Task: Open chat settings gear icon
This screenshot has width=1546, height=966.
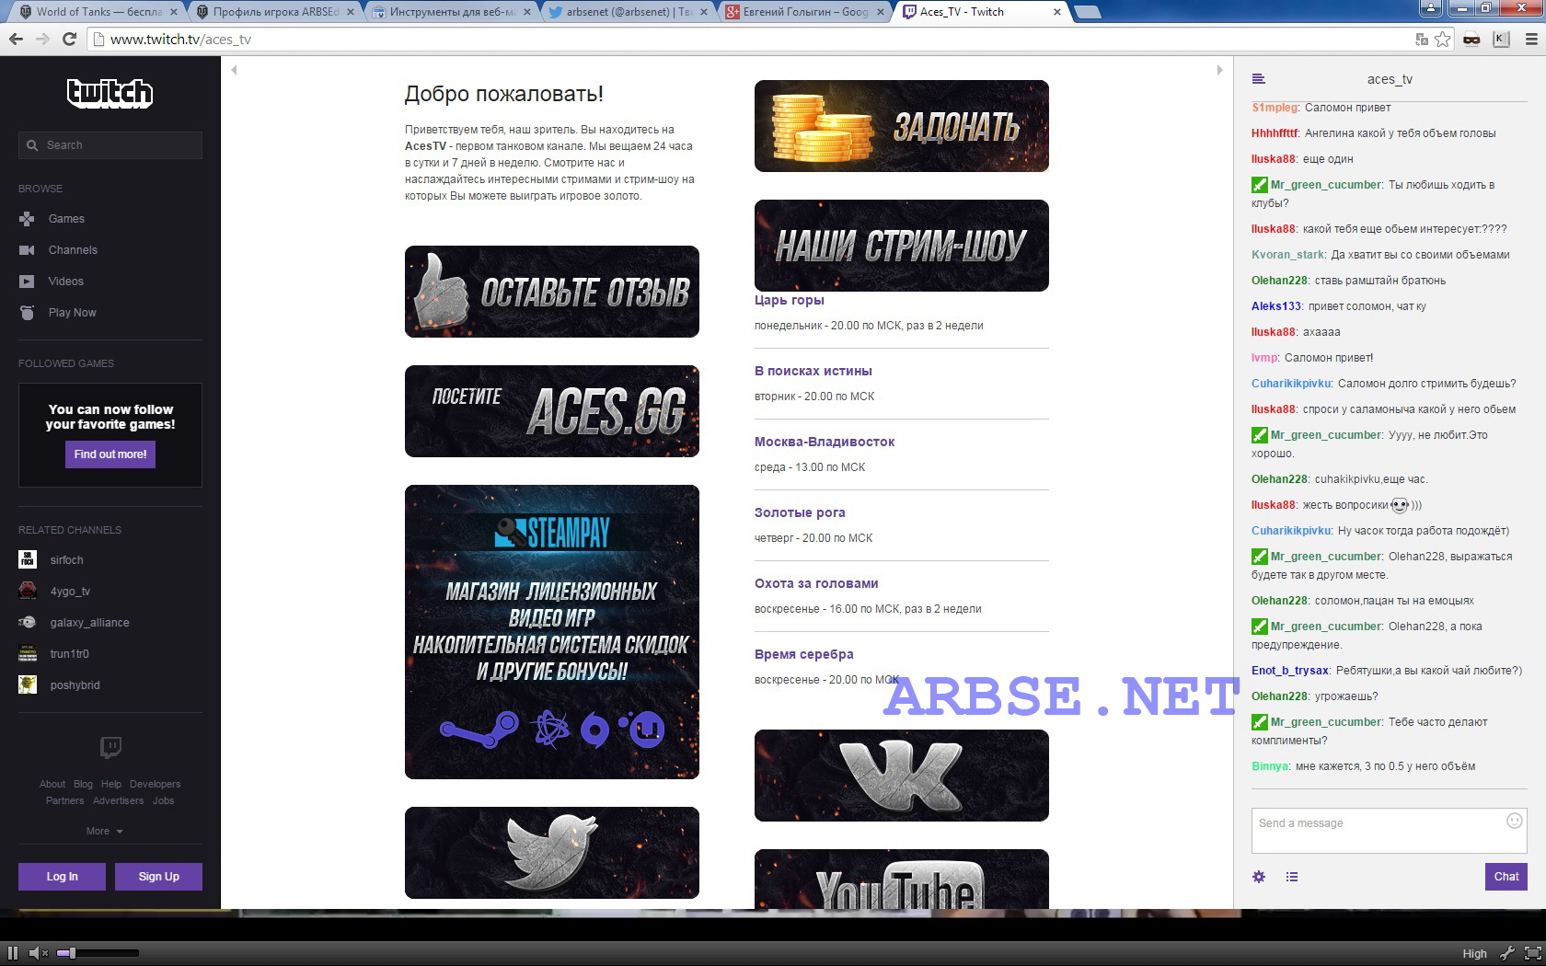Action: click(1259, 877)
